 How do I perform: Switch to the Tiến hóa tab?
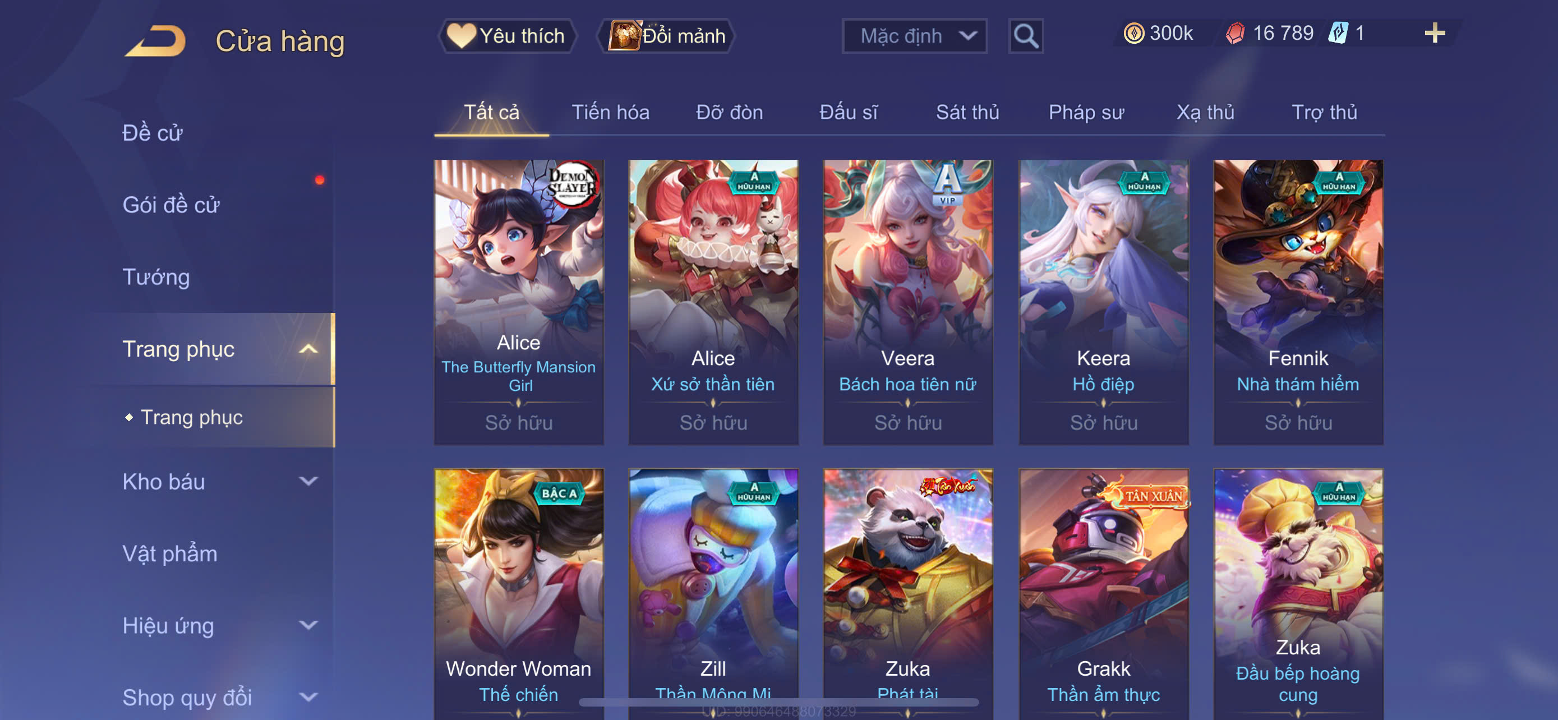(610, 113)
